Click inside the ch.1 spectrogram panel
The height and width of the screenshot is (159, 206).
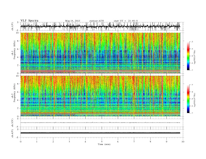pyautogui.click(x=100, y=53)
